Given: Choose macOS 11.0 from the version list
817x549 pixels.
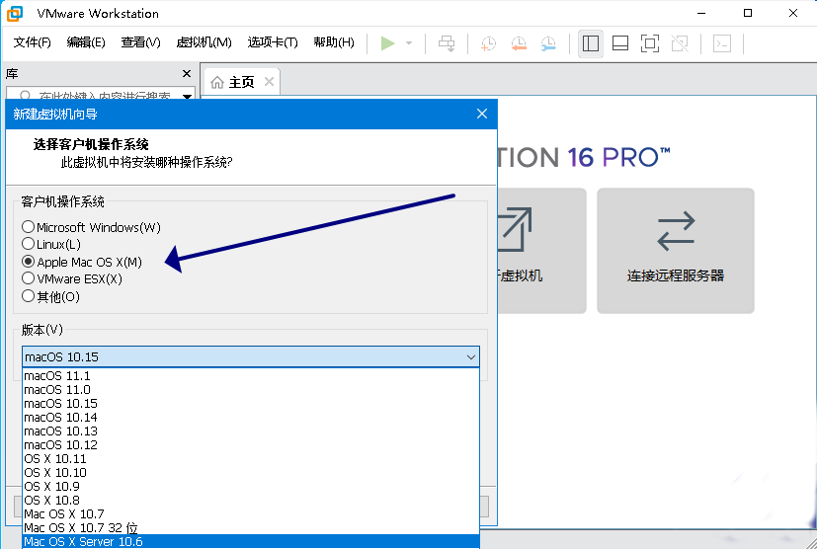Looking at the screenshot, I should (251, 390).
